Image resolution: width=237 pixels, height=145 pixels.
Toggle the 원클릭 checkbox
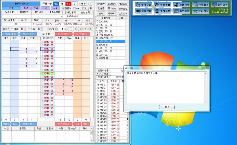63,8
